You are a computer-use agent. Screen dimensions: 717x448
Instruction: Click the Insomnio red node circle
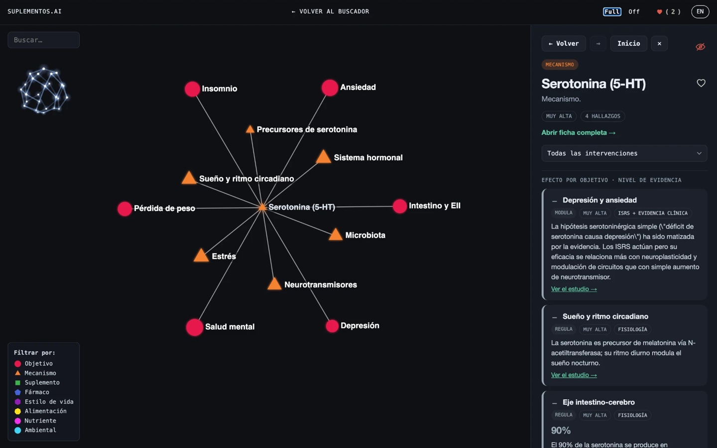(x=192, y=89)
